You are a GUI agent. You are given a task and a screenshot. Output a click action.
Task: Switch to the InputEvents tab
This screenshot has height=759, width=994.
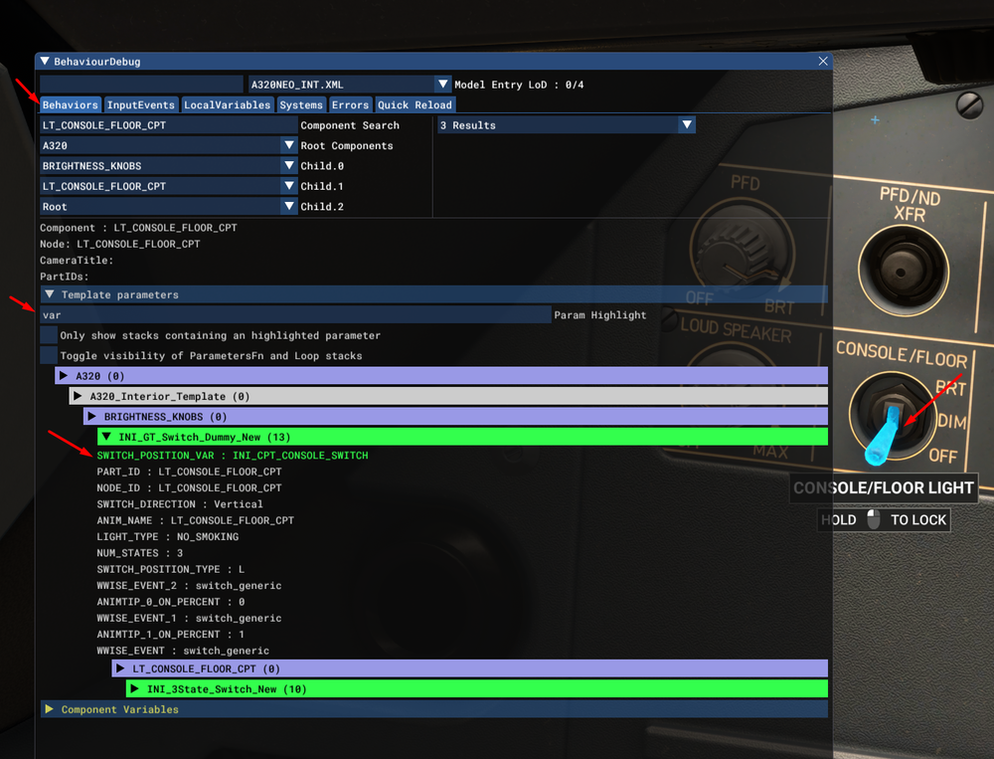tap(141, 104)
